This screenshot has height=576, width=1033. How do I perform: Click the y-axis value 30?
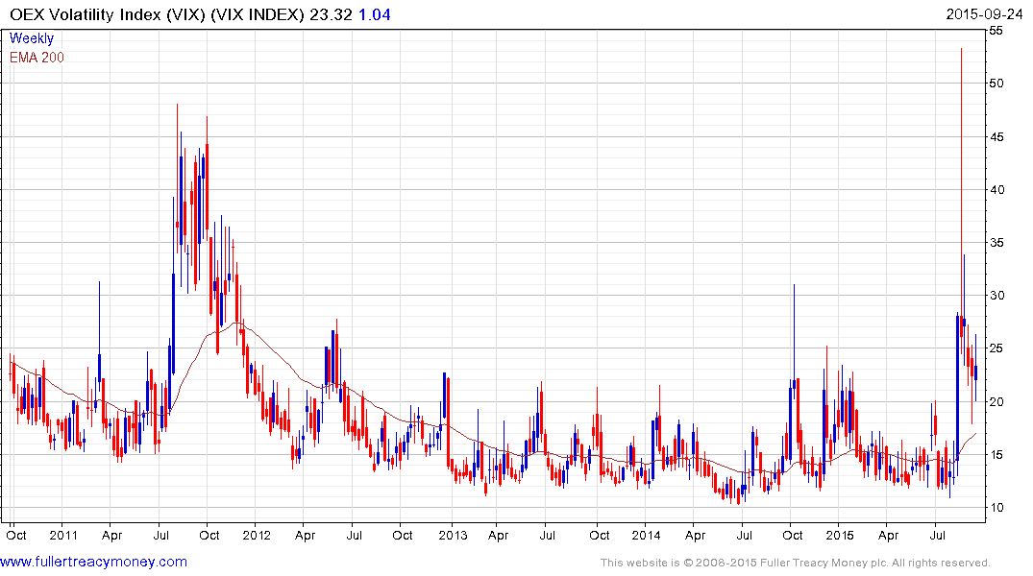996,296
